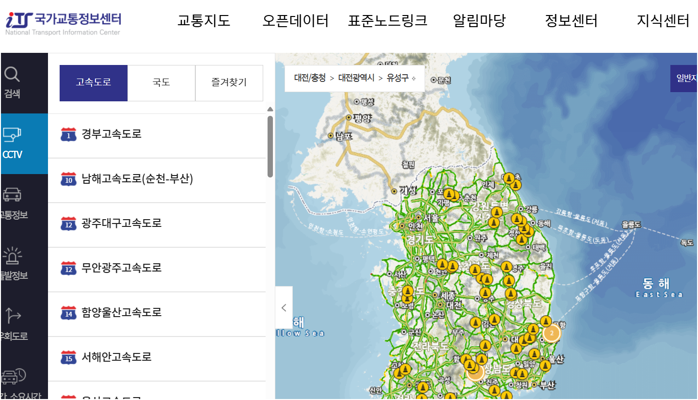Viewport: 698px width, 400px height.
Task: Open the 교통지도 top menu
Action: click(204, 21)
